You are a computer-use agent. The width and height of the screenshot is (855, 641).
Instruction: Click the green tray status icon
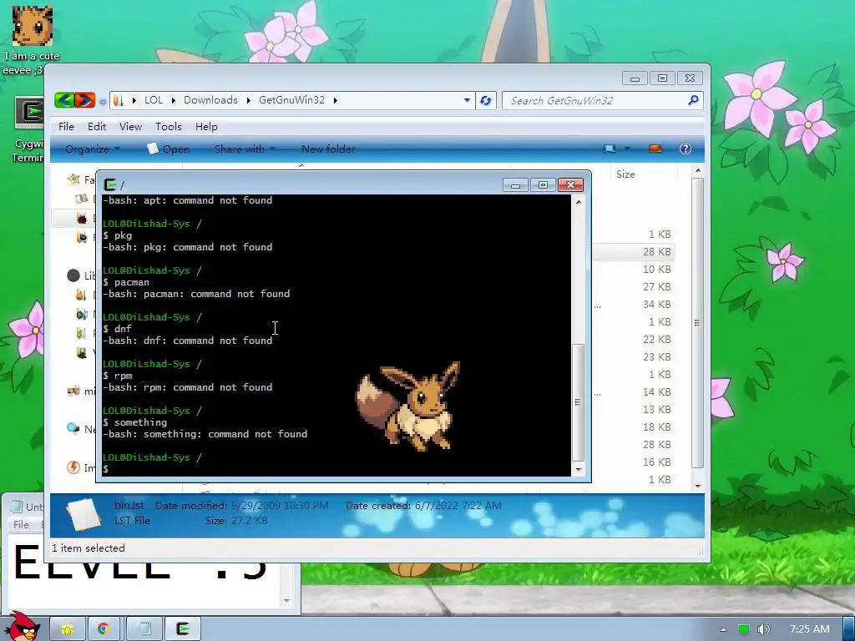point(743,629)
